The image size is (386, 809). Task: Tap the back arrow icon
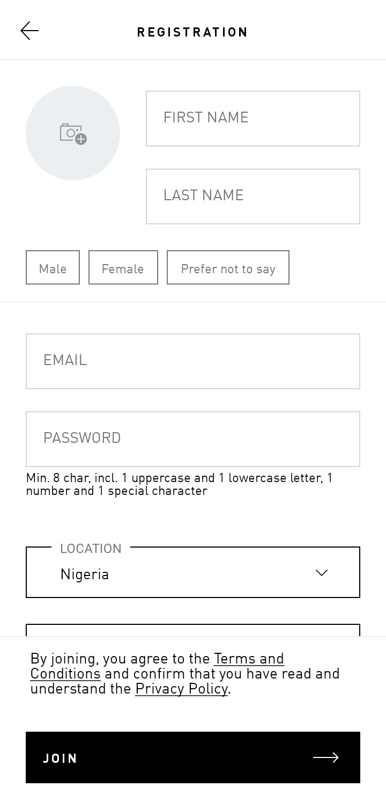[x=29, y=31]
